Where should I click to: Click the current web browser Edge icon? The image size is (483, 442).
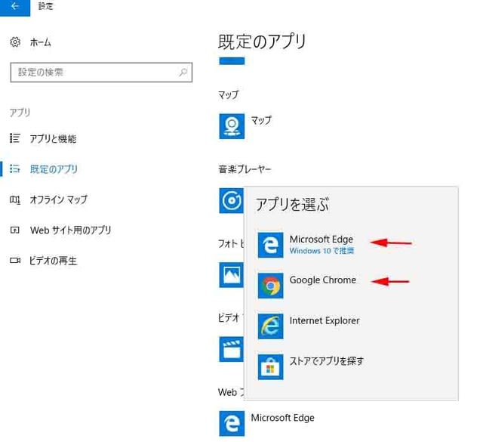(x=232, y=424)
